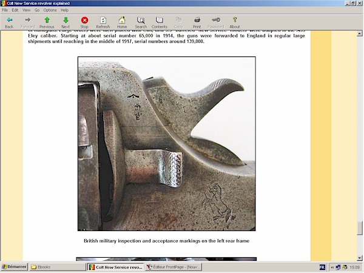Open the Help menu
Screen dimensions: 364x273
(x=65, y=10)
